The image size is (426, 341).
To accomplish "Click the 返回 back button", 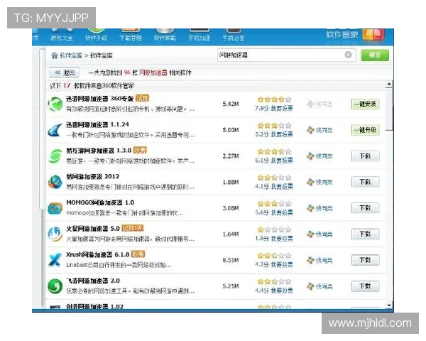I will 65,72.
